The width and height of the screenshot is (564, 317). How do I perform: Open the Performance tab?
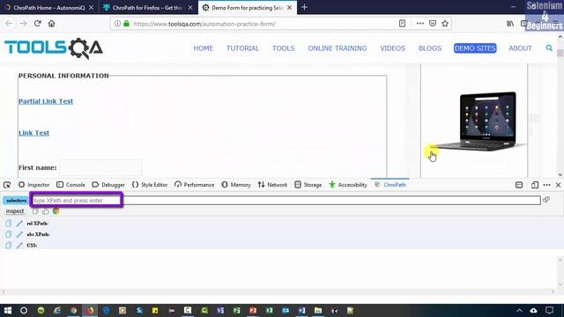point(194,185)
